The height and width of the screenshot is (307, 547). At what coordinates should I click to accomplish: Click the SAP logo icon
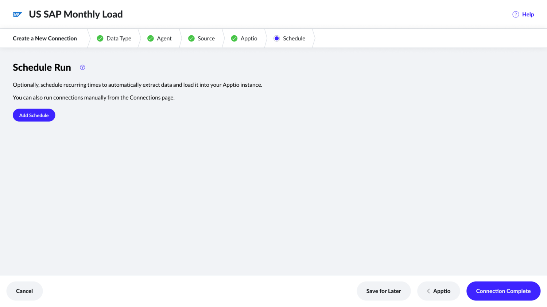(17, 14)
